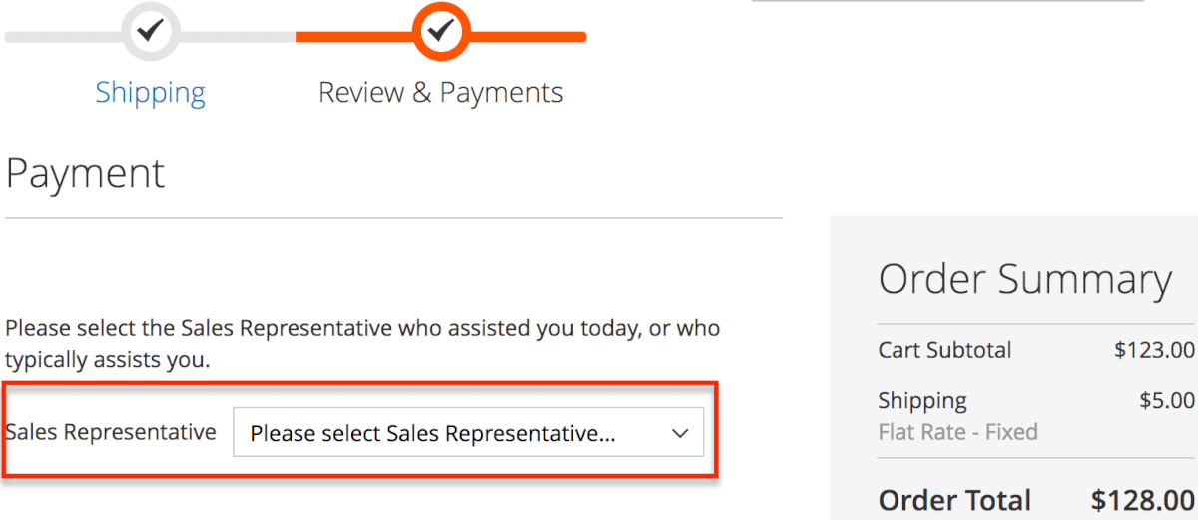Click the Order Total label
1198x520 pixels.
(954, 499)
